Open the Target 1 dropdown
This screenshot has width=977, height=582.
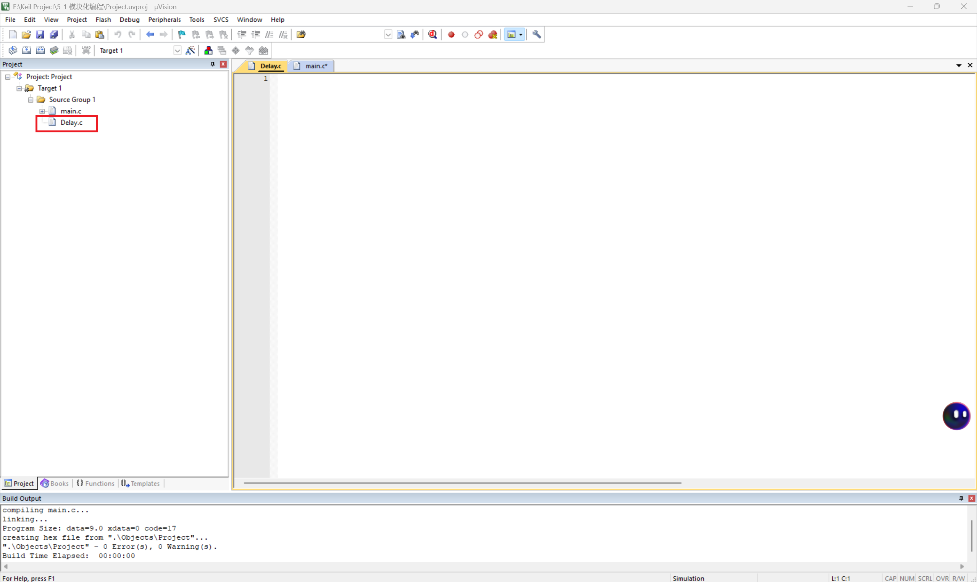click(x=177, y=51)
